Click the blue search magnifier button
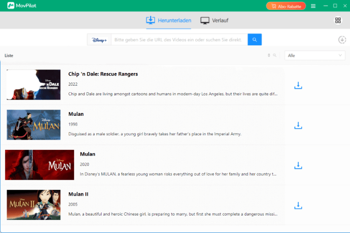The image size is (350, 233). point(255,40)
